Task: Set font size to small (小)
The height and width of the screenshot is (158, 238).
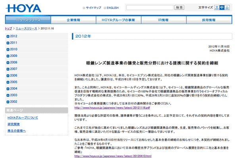Action: [227, 8]
